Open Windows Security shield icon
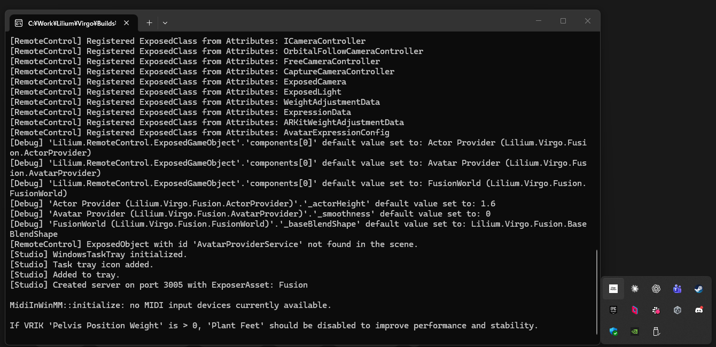The height and width of the screenshot is (347, 716). pyautogui.click(x=613, y=331)
